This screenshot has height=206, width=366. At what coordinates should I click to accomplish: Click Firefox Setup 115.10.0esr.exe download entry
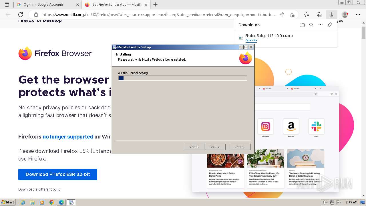285,38
